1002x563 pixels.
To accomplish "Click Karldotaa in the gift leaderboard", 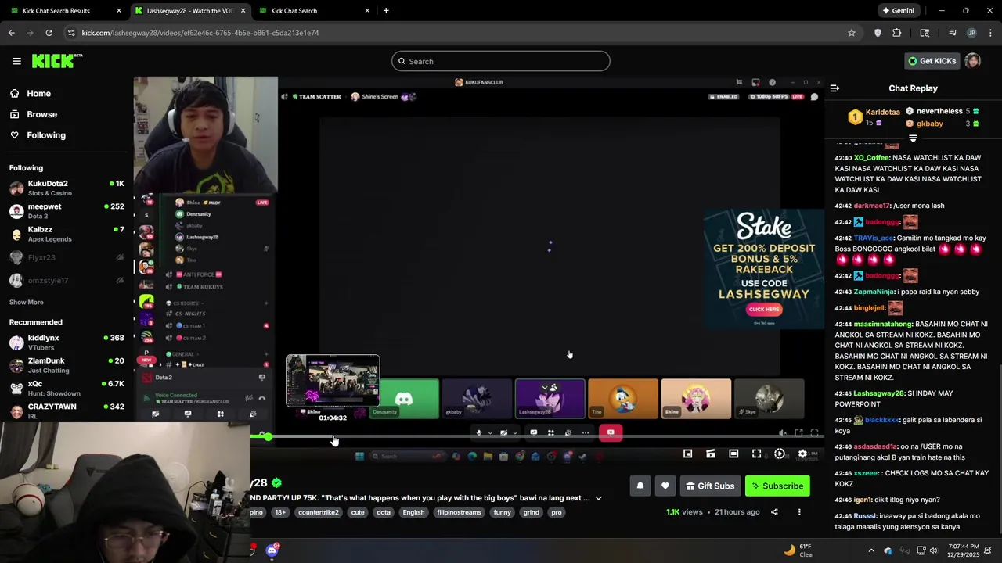I will (883, 112).
